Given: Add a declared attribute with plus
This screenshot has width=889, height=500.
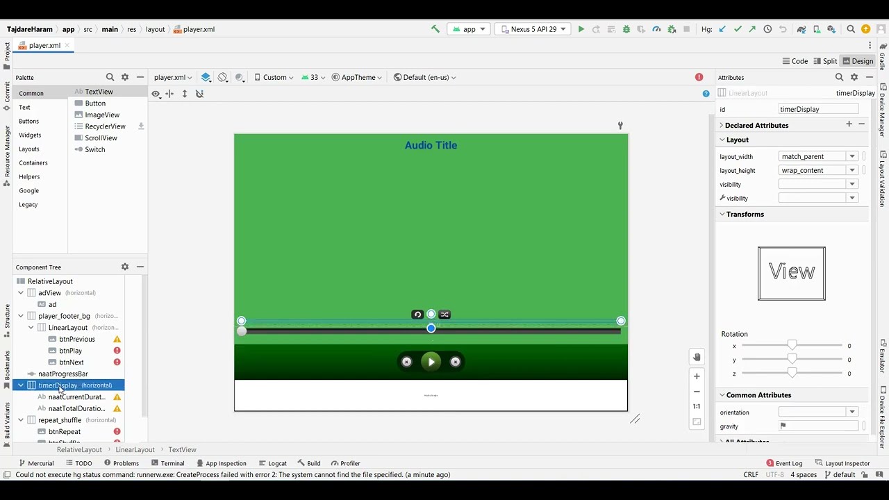Looking at the screenshot, I should point(849,124).
